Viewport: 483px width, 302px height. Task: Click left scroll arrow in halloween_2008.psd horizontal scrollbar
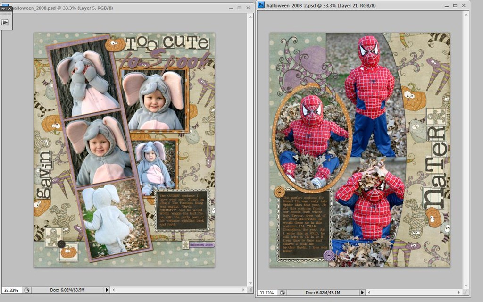114,290
